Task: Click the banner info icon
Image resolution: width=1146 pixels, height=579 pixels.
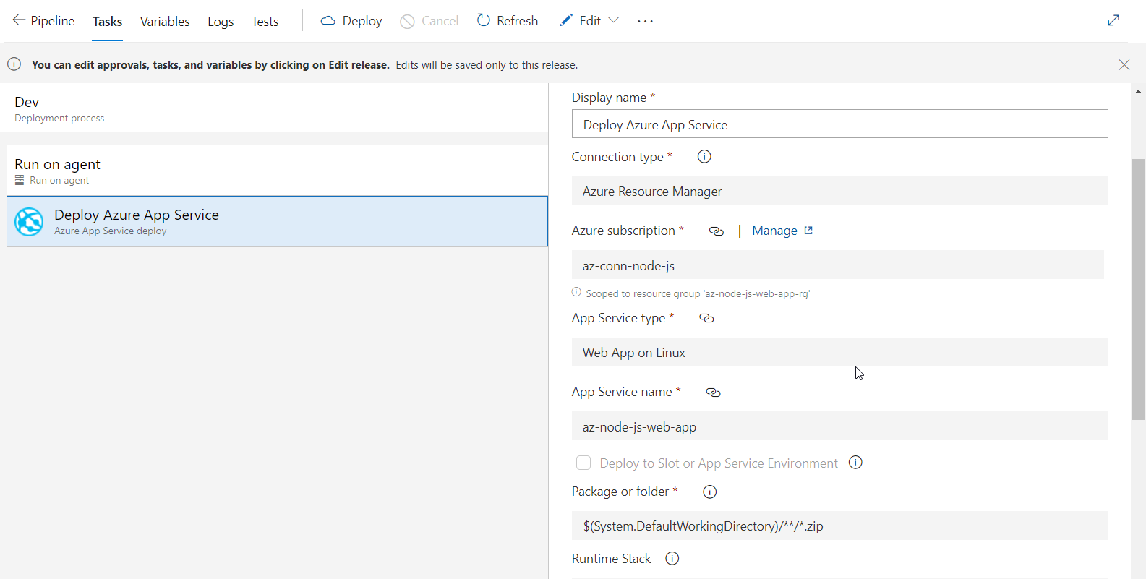Action: [14, 64]
